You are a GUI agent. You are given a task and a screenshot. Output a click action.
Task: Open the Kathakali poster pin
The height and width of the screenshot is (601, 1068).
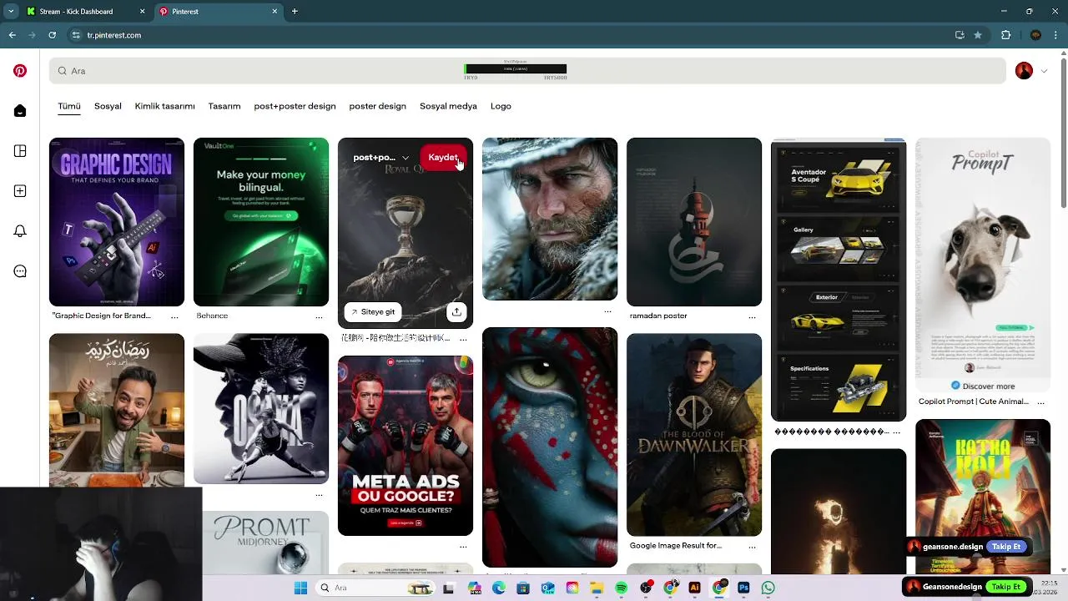[x=983, y=497]
